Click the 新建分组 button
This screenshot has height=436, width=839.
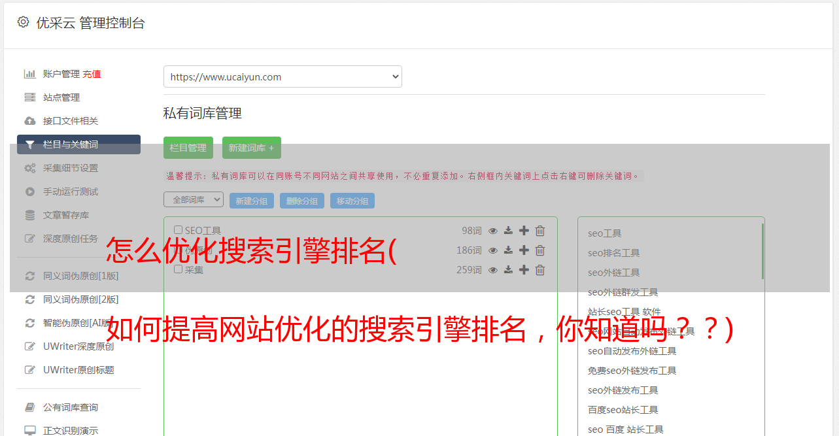click(252, 201)
